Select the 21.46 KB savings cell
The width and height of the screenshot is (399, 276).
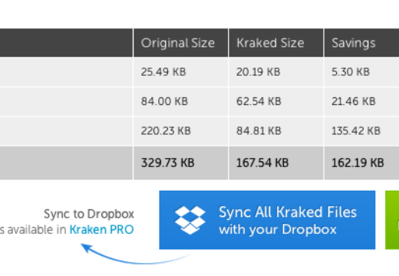(x=361, y=101)
